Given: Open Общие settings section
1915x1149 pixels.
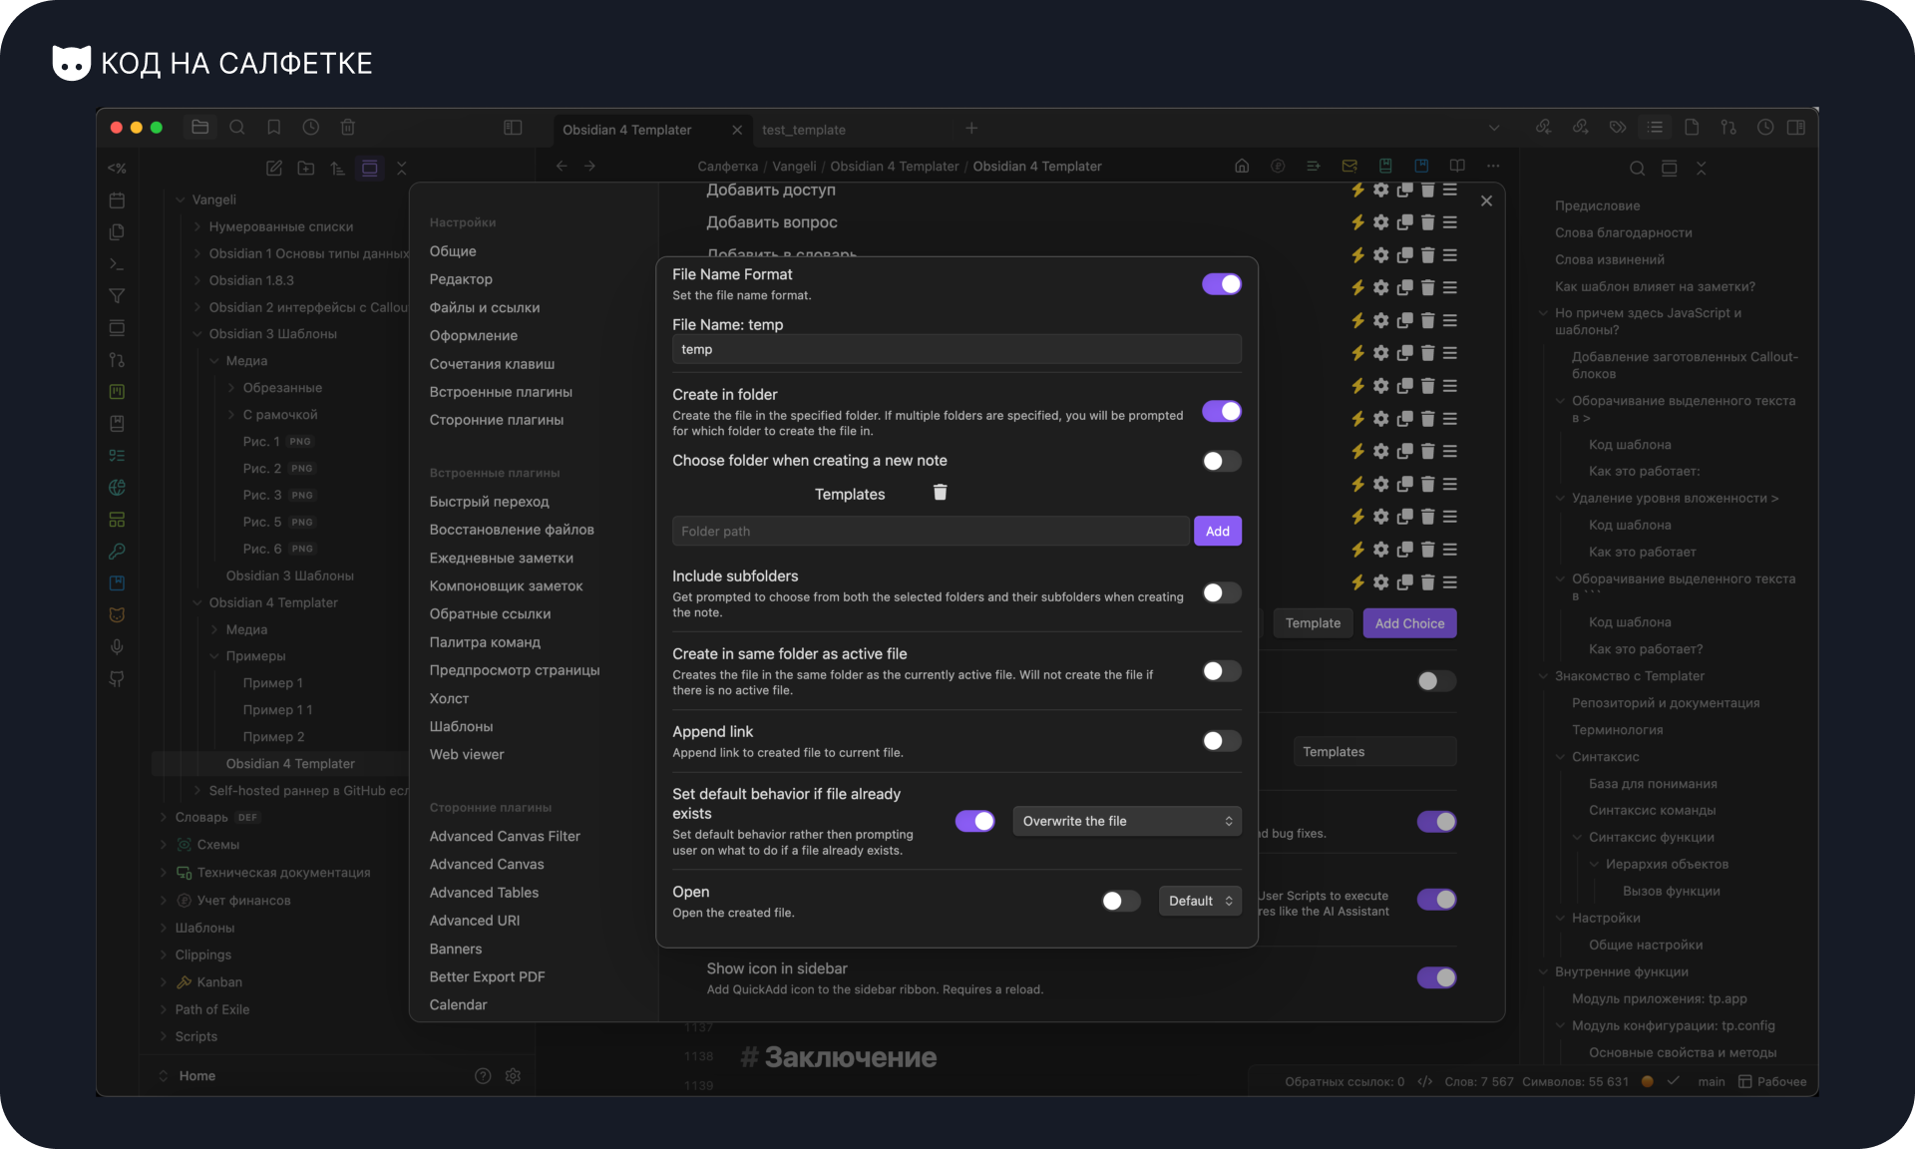Looking at the screenshot, I should pyautogui.click(x=453, y=251).
